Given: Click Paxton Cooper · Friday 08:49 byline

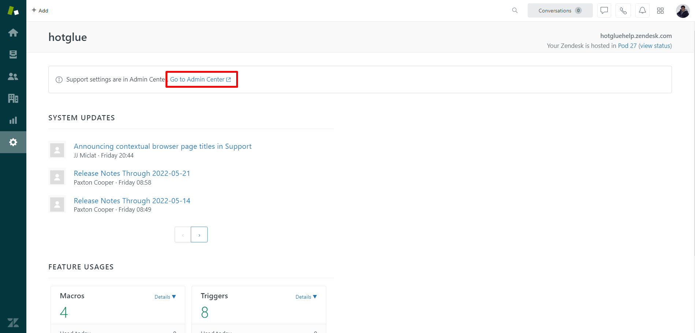Looking at the screenshot, I should pyautogui.click(x=112, y=209).
